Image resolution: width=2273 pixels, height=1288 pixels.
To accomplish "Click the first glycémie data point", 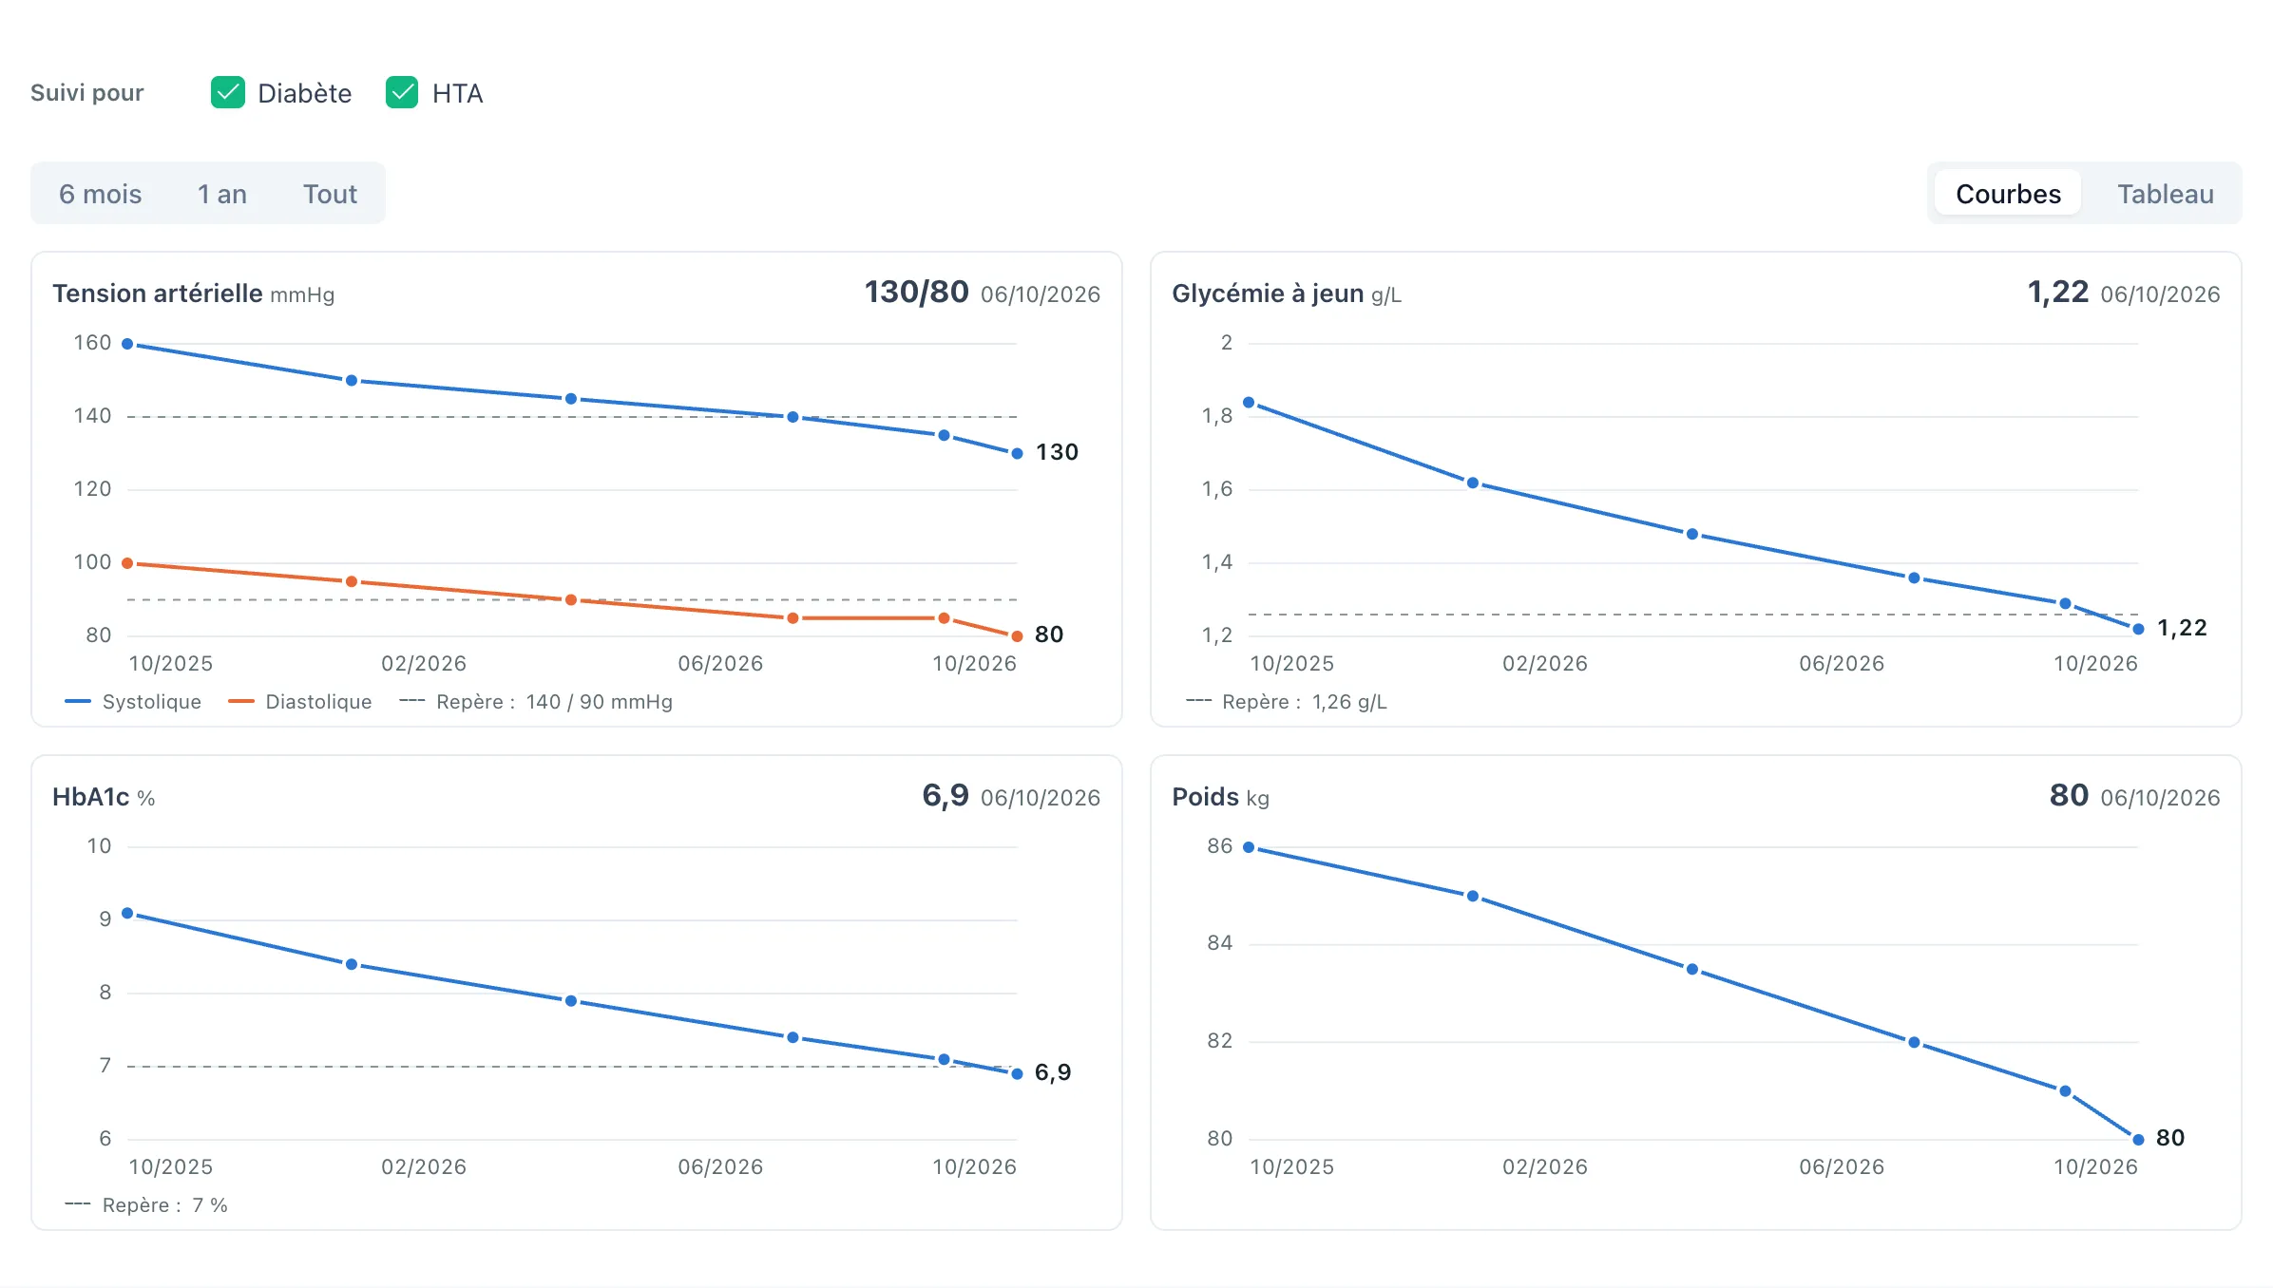I will (x=1249, y=403).
